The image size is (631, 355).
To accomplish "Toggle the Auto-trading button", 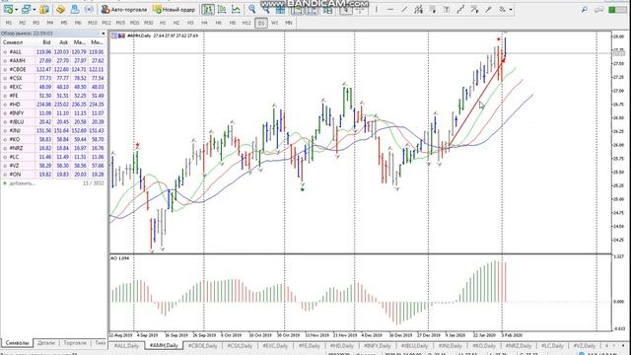I will [124, 9].
